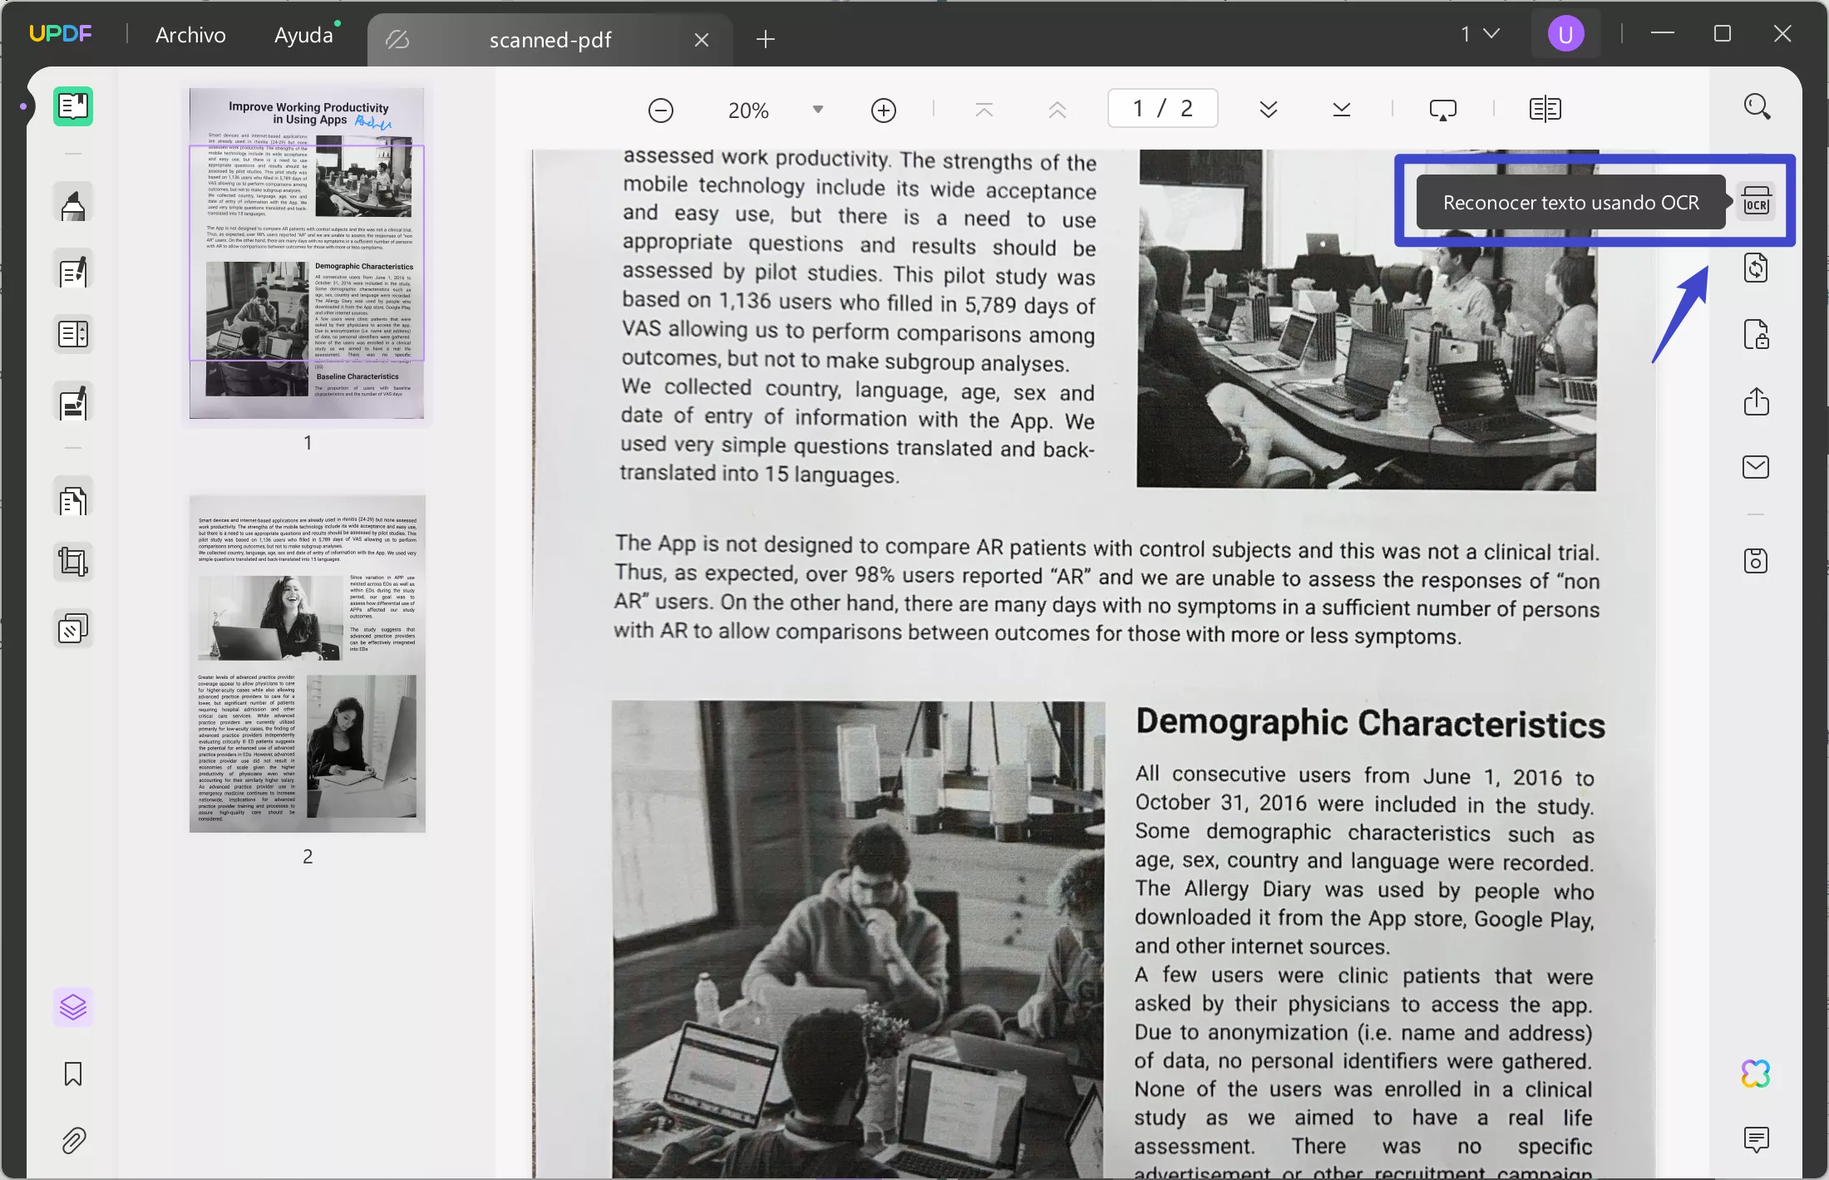
Task: Add a new tab with plus
Action: pos(766,39)
